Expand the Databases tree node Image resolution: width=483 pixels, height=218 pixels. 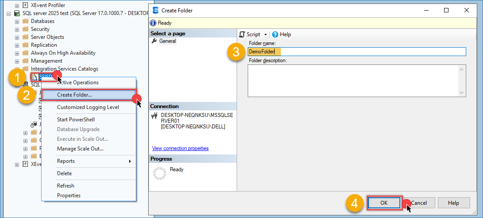coord(17,21)
